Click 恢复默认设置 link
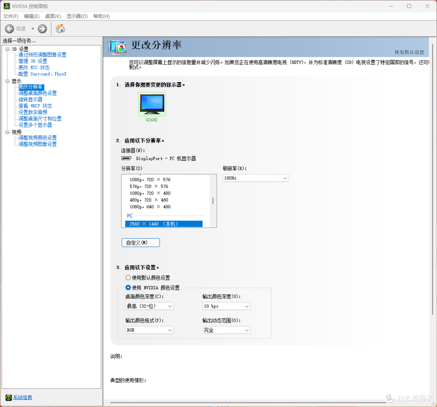The image size is (437, 407). click(x=409, y=52)
